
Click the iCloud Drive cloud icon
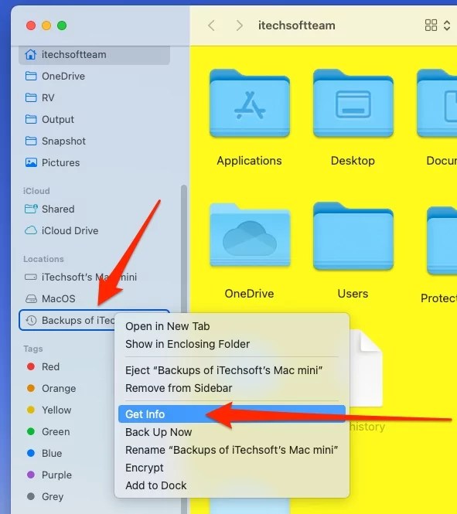[x=31, y=230]
